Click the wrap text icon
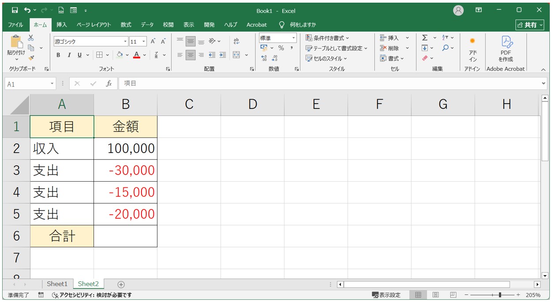The width and height of the screenshot is (552, 302). (x=236, y=41)
